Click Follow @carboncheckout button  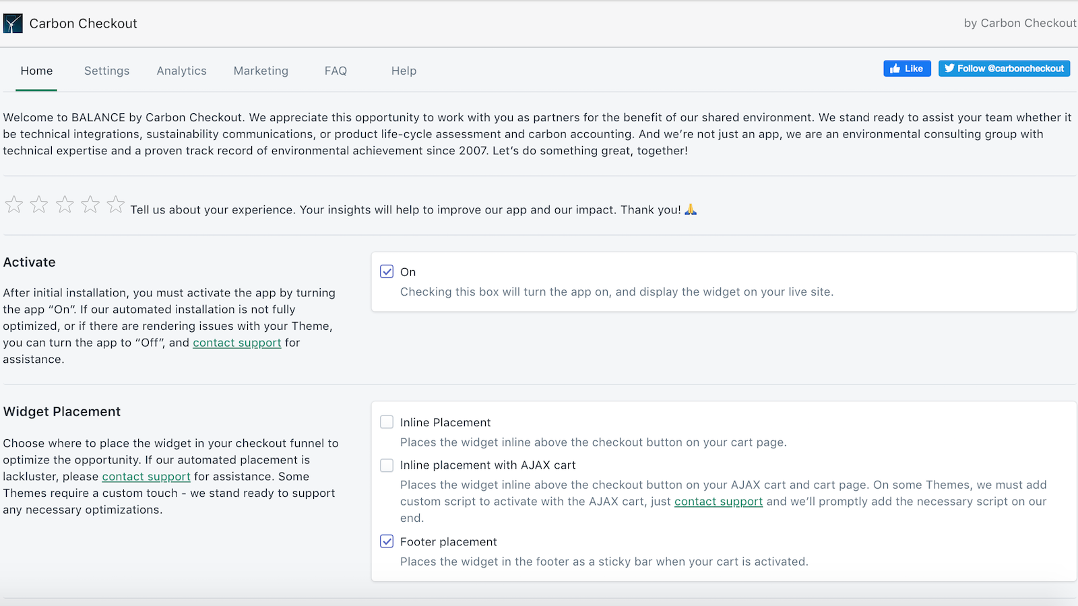(1004, 68)
